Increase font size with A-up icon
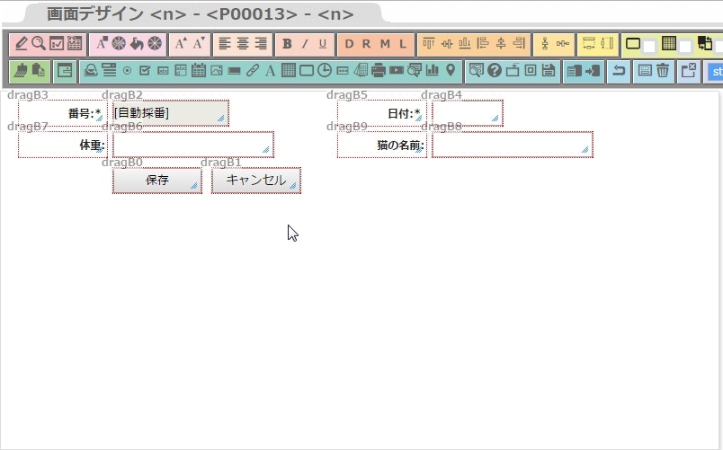 point(181,44)
